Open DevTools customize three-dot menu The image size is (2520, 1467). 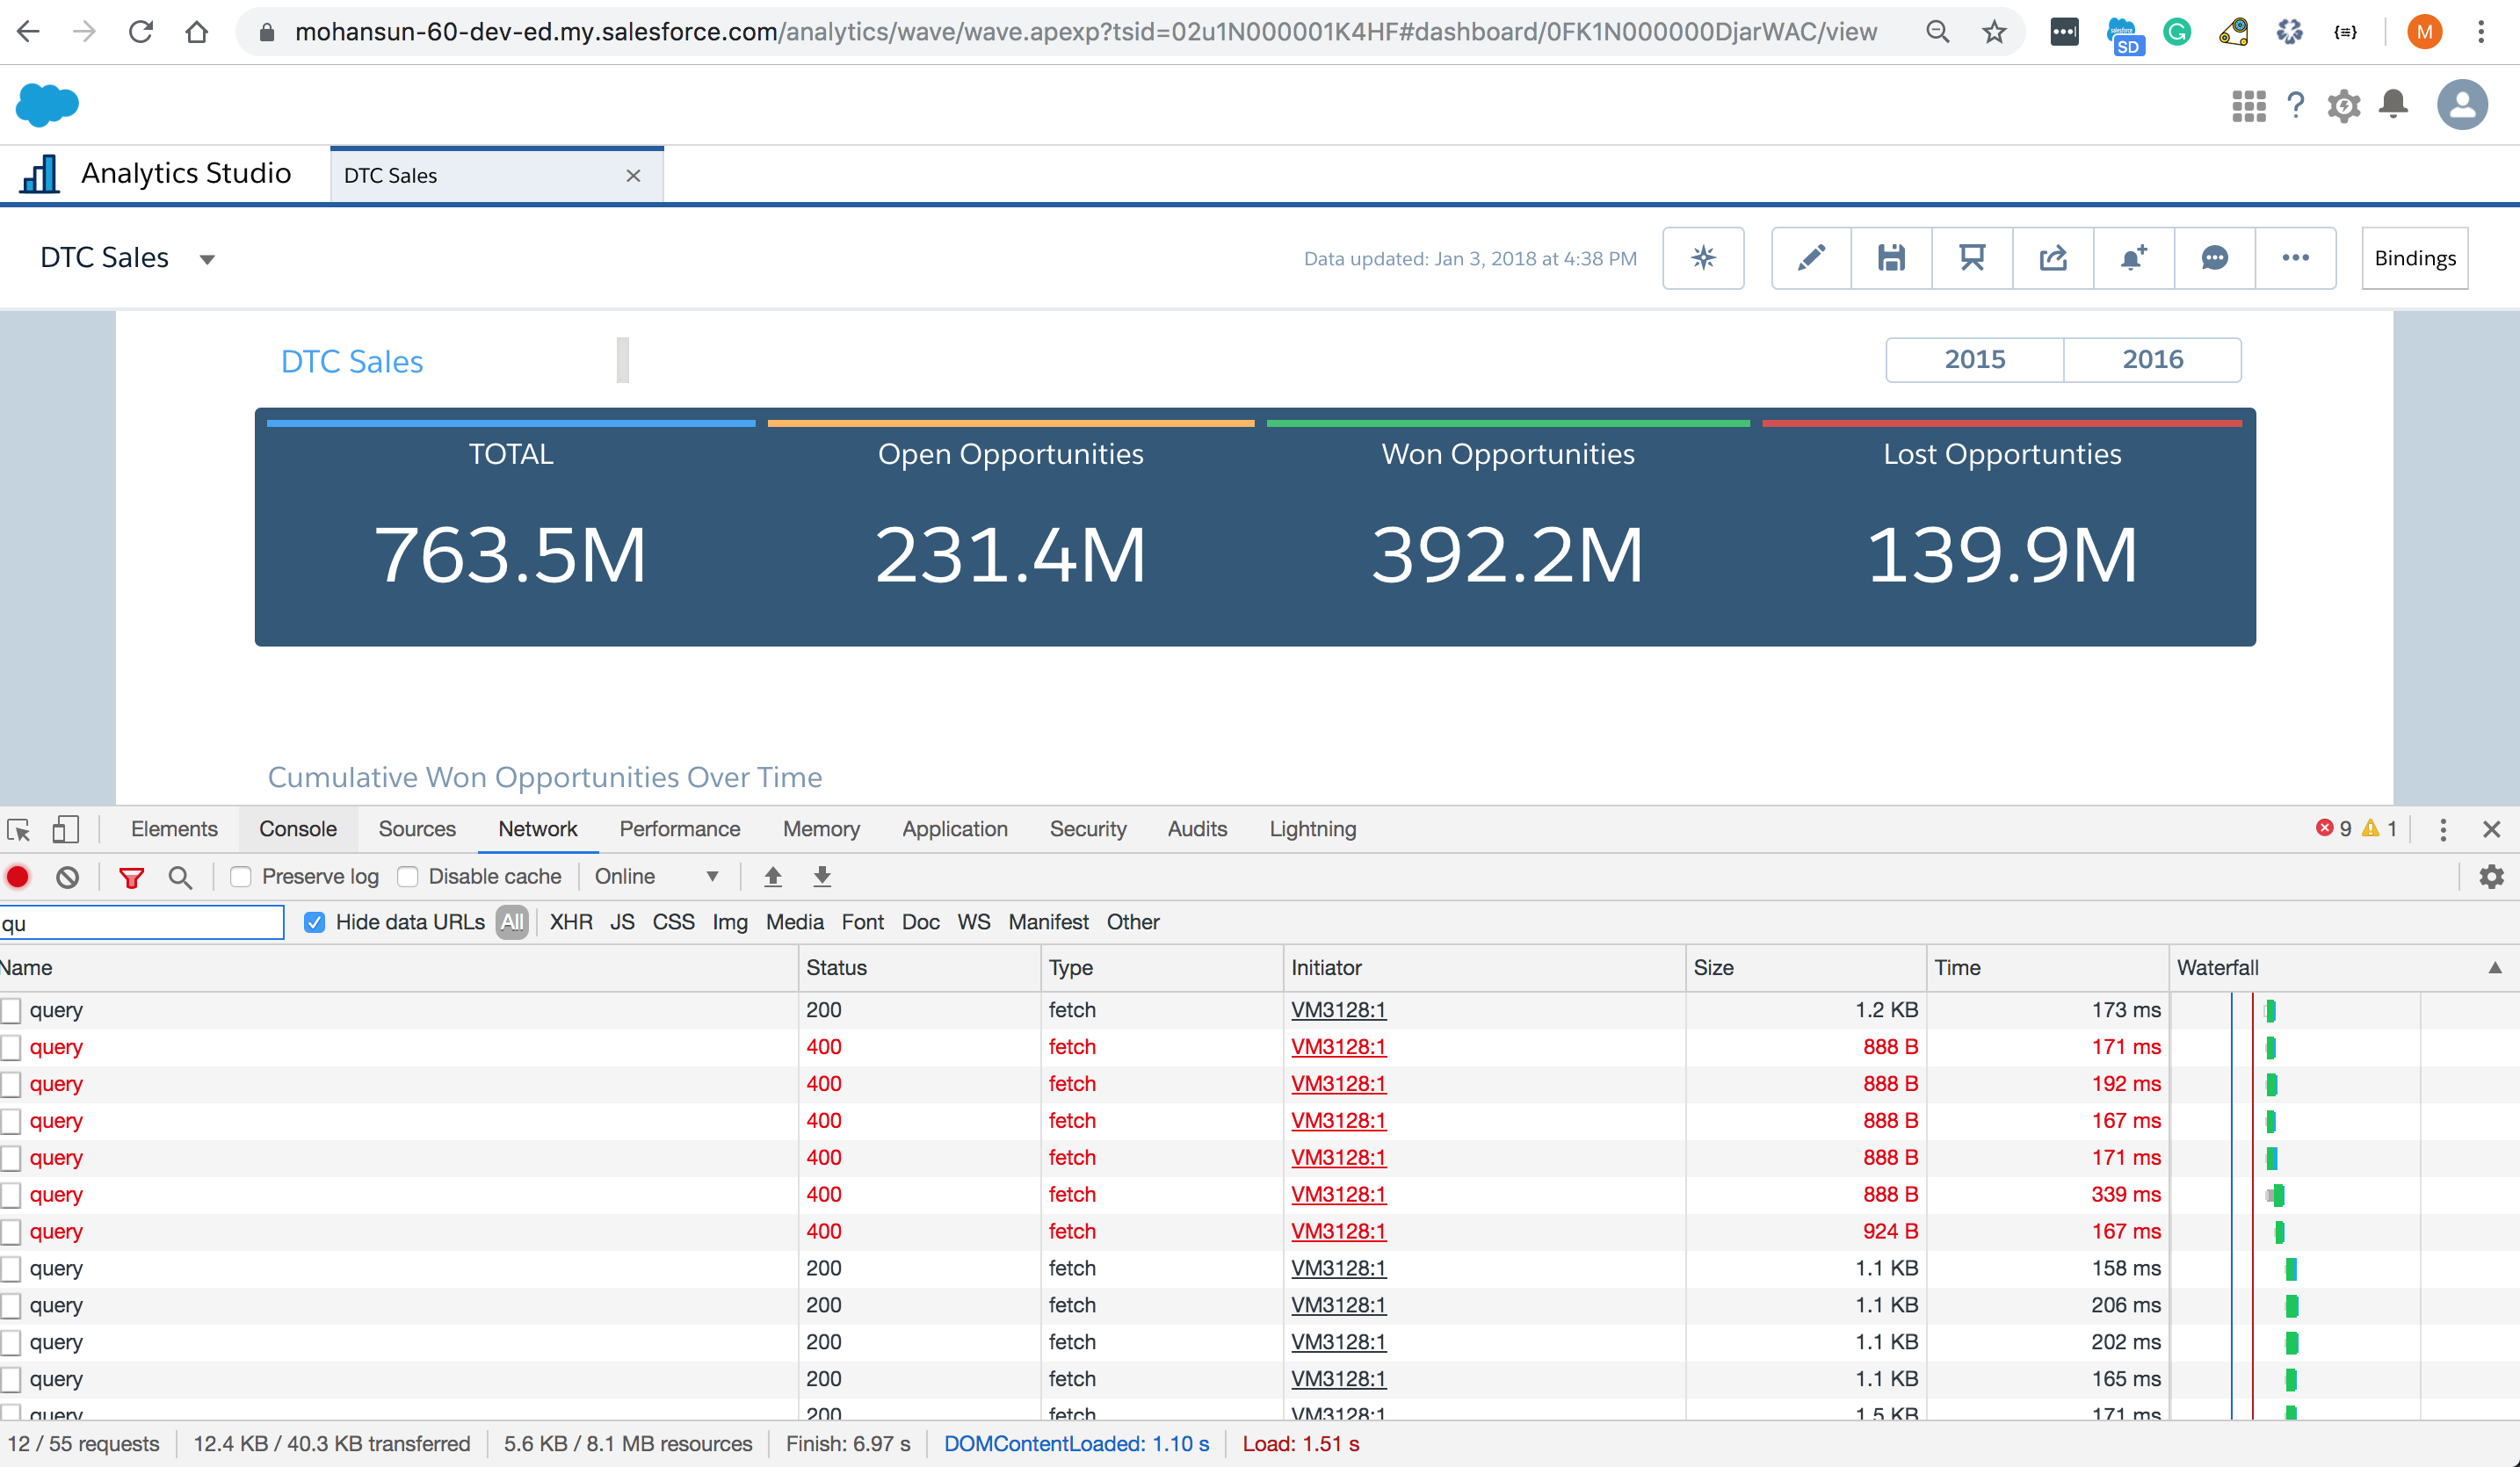2443,829
